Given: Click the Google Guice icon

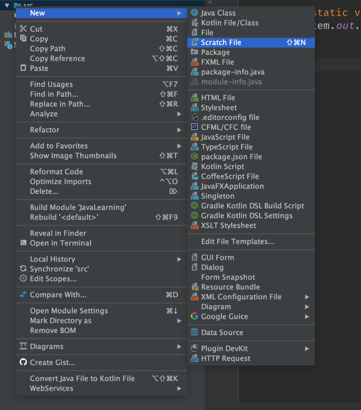Looking at the screenshot, I should coord(194,316).
